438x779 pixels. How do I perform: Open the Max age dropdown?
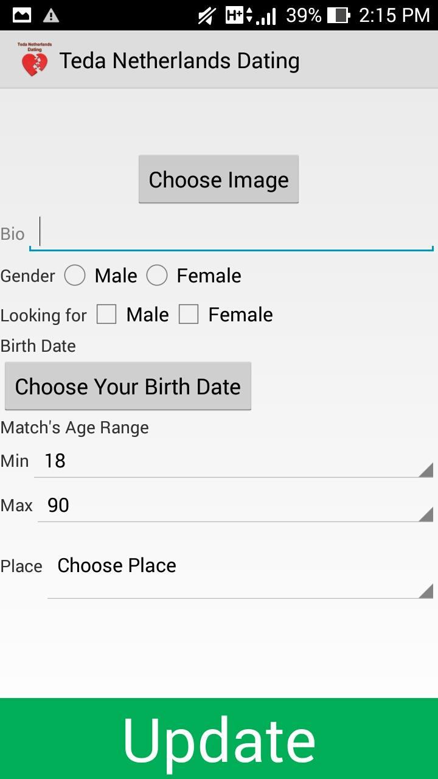(235, 506)
